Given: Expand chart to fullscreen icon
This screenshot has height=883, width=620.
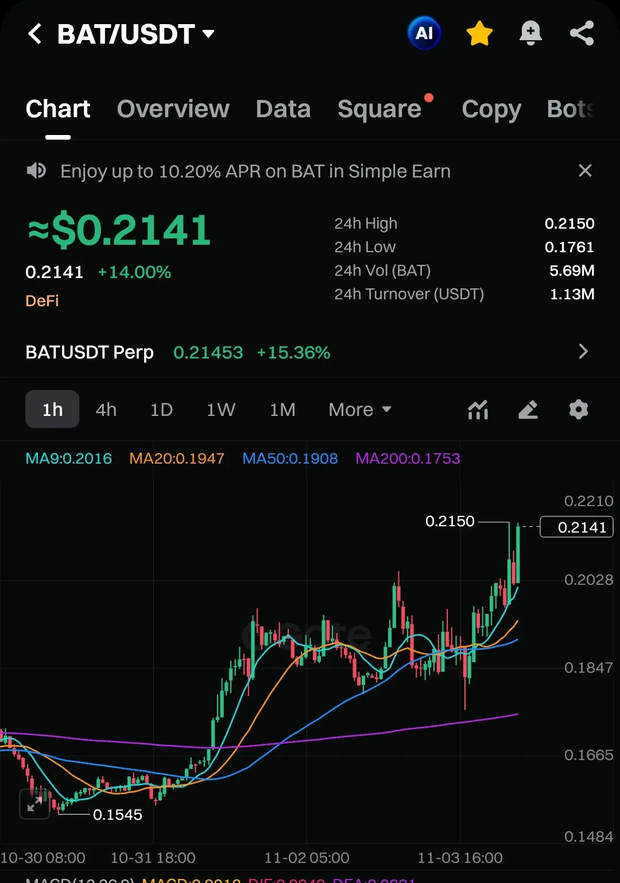Looking at the screenshot, I should [x=34, y=804].
